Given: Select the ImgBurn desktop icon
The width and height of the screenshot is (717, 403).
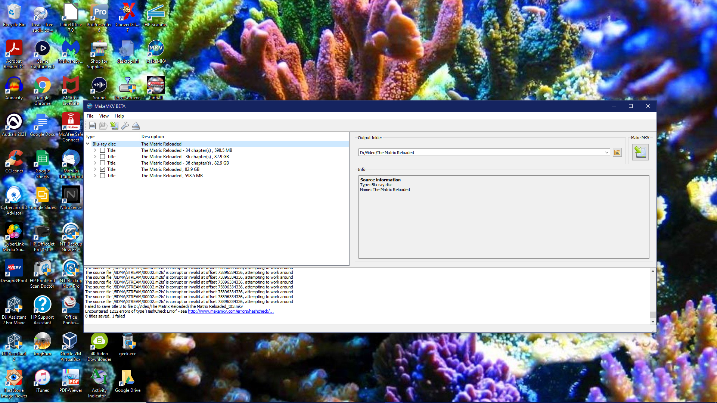Looking at the screenshot, I should (43, 344).
